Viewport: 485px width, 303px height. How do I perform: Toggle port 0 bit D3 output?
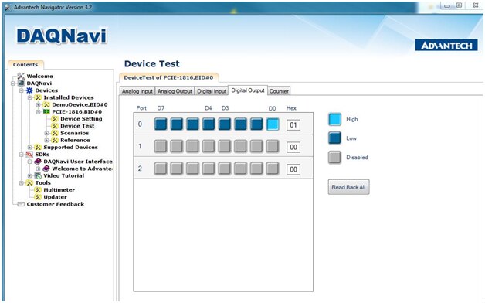225,124
